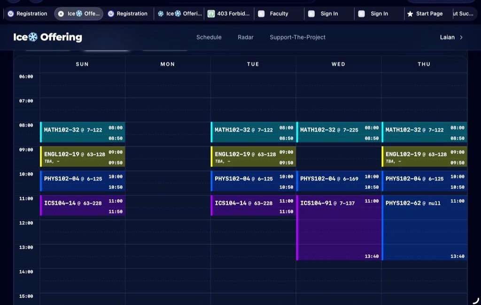Select Thursday PHYS102-04 class block
Viewport: 481px width, 305px height.
pos(425,181)
